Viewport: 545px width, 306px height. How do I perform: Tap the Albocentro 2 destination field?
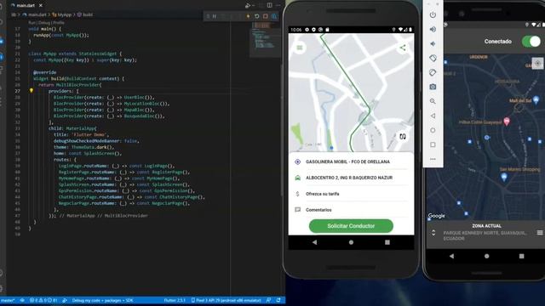click(x=351, y=178)
